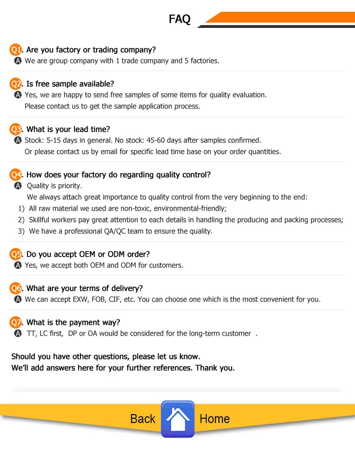
Task: Click the orange Q5 badge
Action: (16, 254)
